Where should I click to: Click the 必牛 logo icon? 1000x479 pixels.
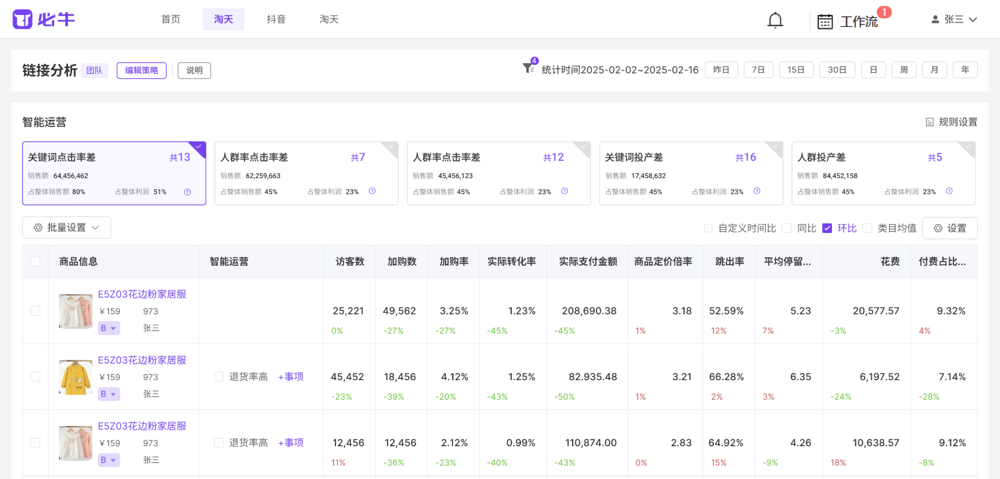pyautogui.click(x=23, y=20)
